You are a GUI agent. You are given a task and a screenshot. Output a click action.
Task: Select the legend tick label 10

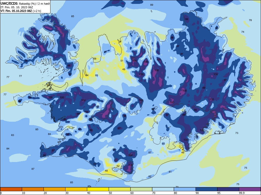coord(23,193)
